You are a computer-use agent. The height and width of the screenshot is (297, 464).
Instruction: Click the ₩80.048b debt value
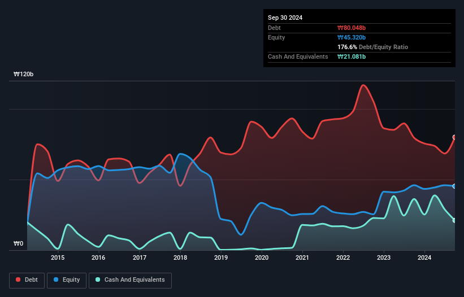352,28
